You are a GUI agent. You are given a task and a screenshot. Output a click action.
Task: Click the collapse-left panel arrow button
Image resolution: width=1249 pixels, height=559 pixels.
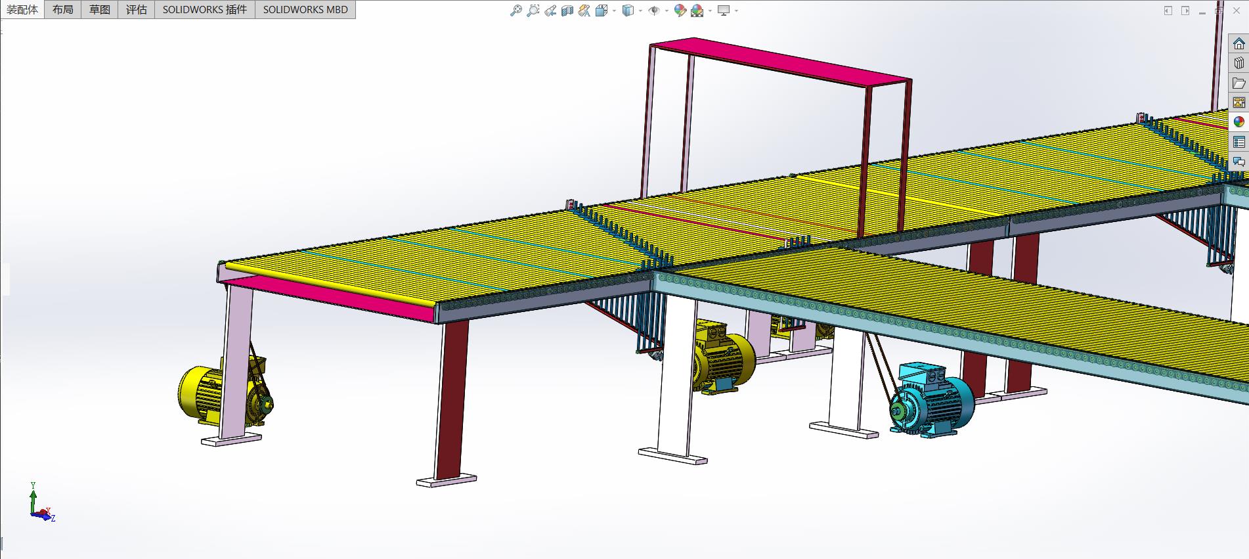1168,11
